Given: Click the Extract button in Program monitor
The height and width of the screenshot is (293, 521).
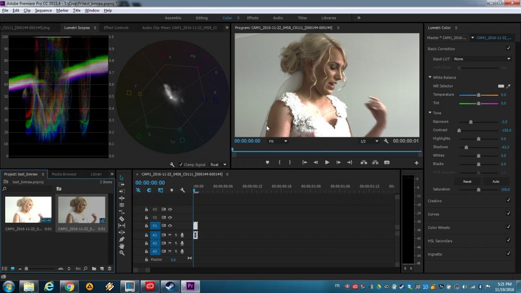Looking at the screenshot, I should coord(375,162).
